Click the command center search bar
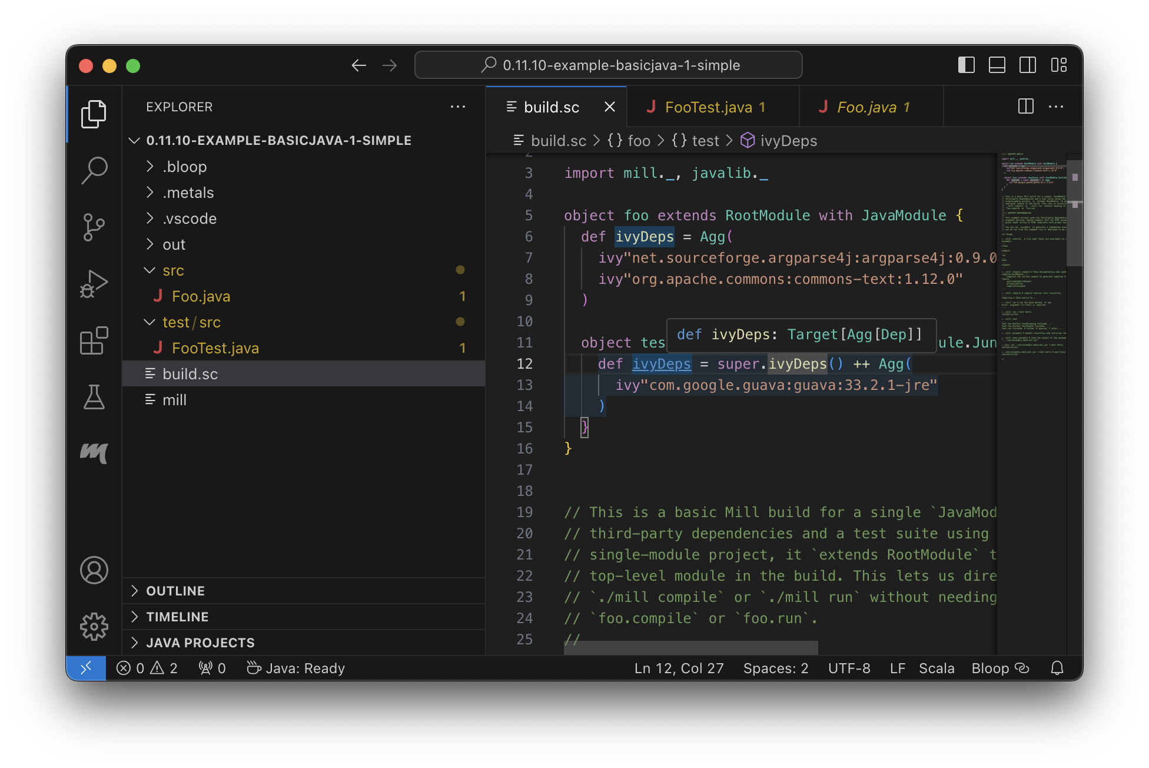 [609, 65]
